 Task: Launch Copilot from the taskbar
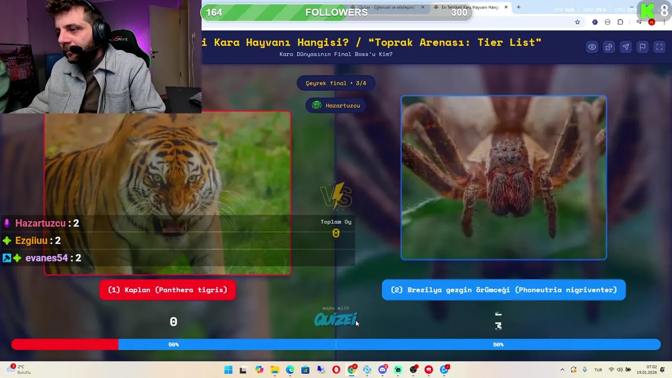(259, 370)
